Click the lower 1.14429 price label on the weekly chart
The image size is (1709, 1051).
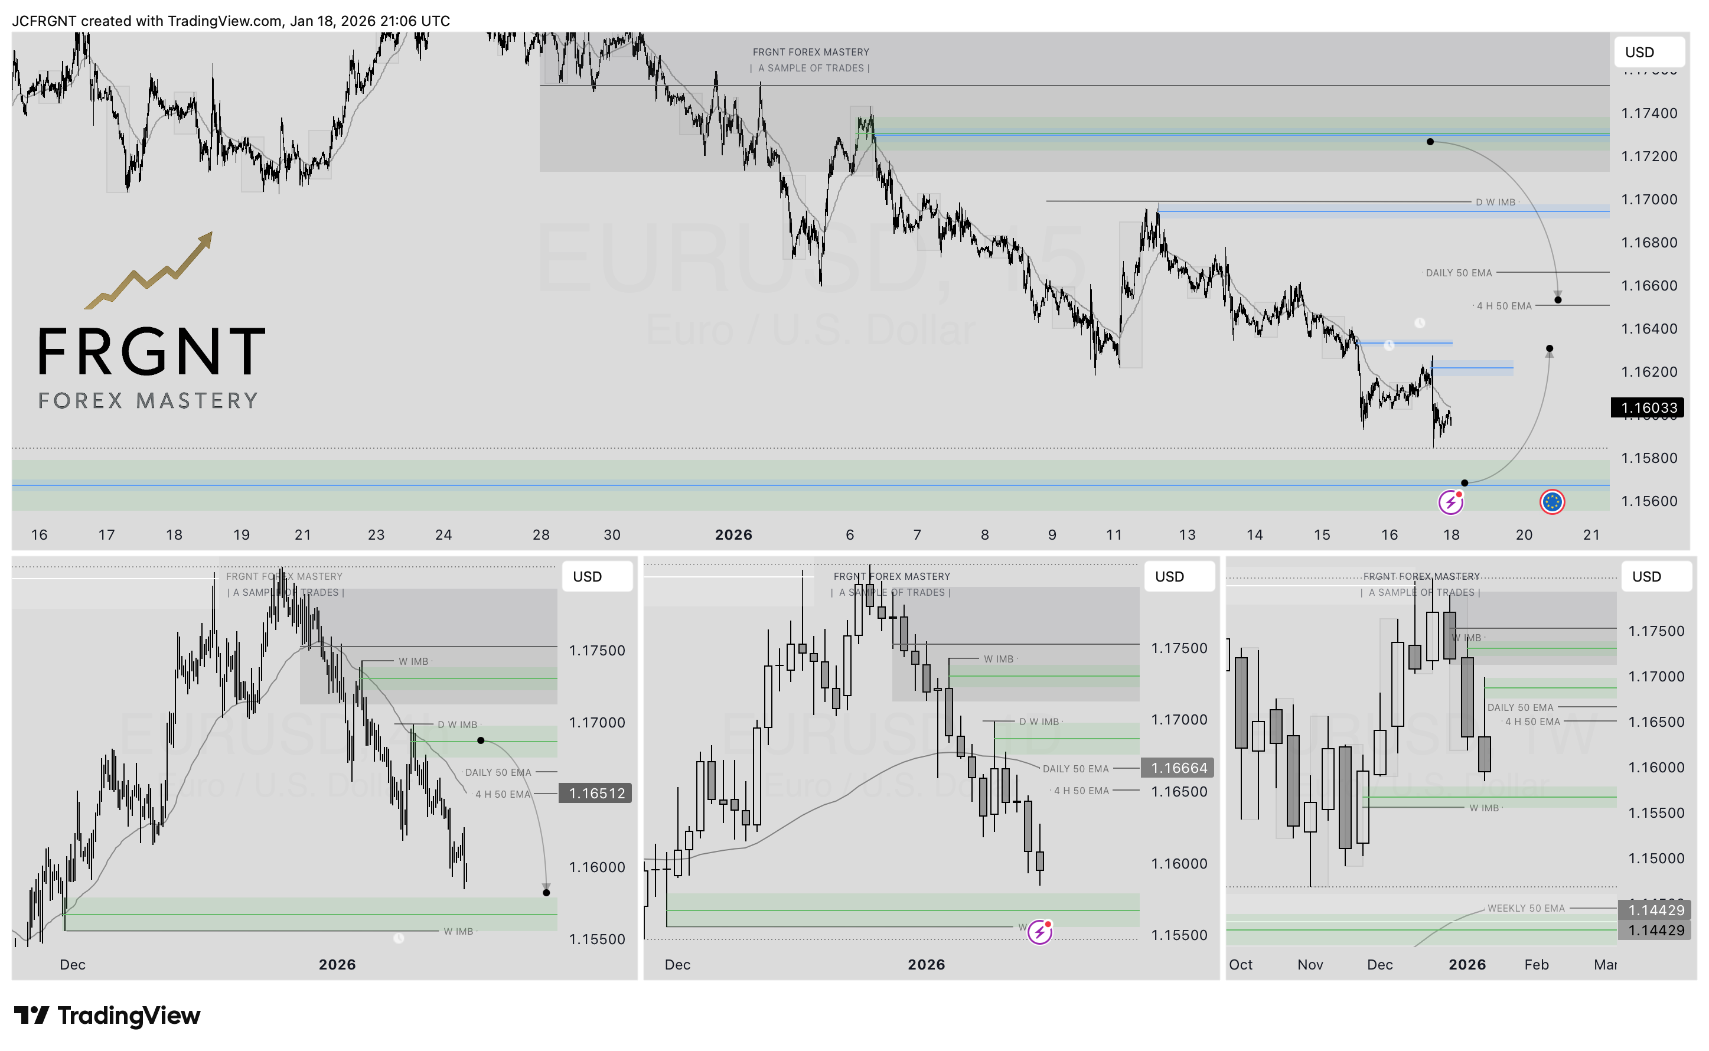click(1655, 930)
